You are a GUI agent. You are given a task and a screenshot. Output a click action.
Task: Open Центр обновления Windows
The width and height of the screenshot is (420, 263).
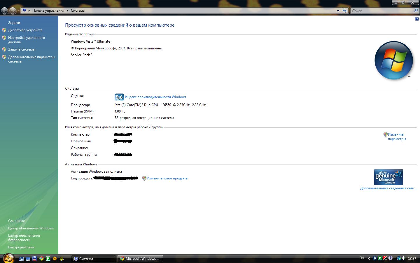(31, 228)
